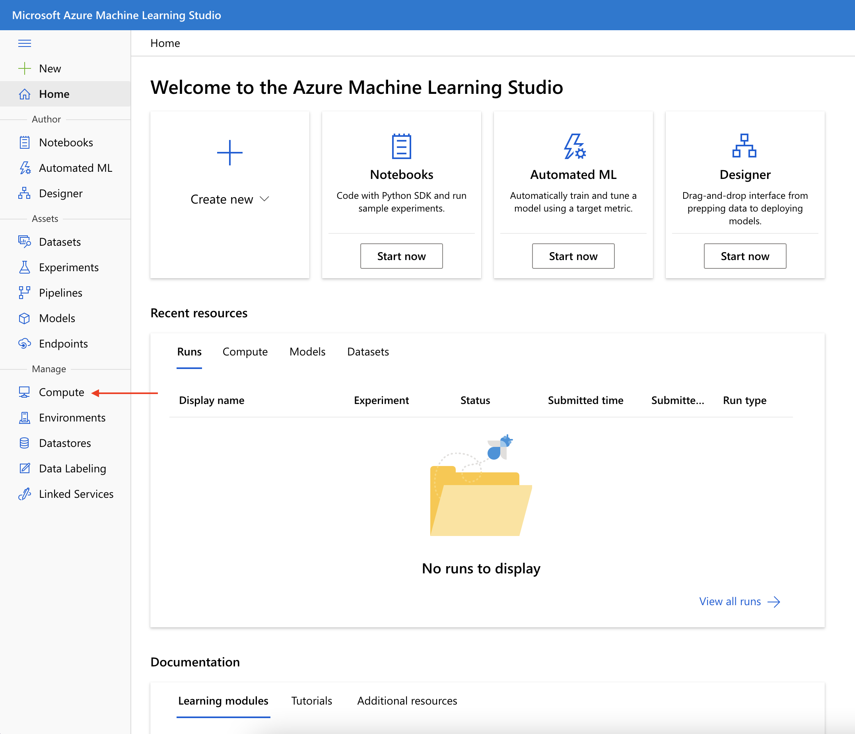The image size is (855, 734).
Task: Sort by Submitted time column header
Action: (585, 400)
